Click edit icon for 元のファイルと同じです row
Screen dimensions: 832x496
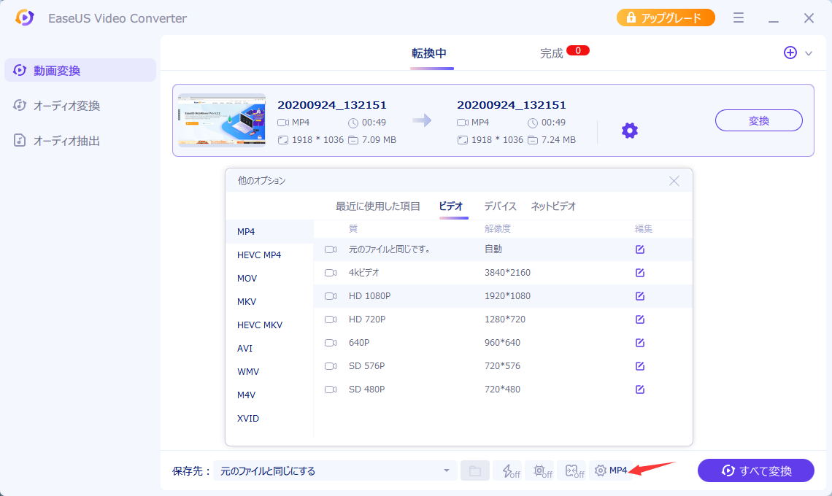click(640, 249)
